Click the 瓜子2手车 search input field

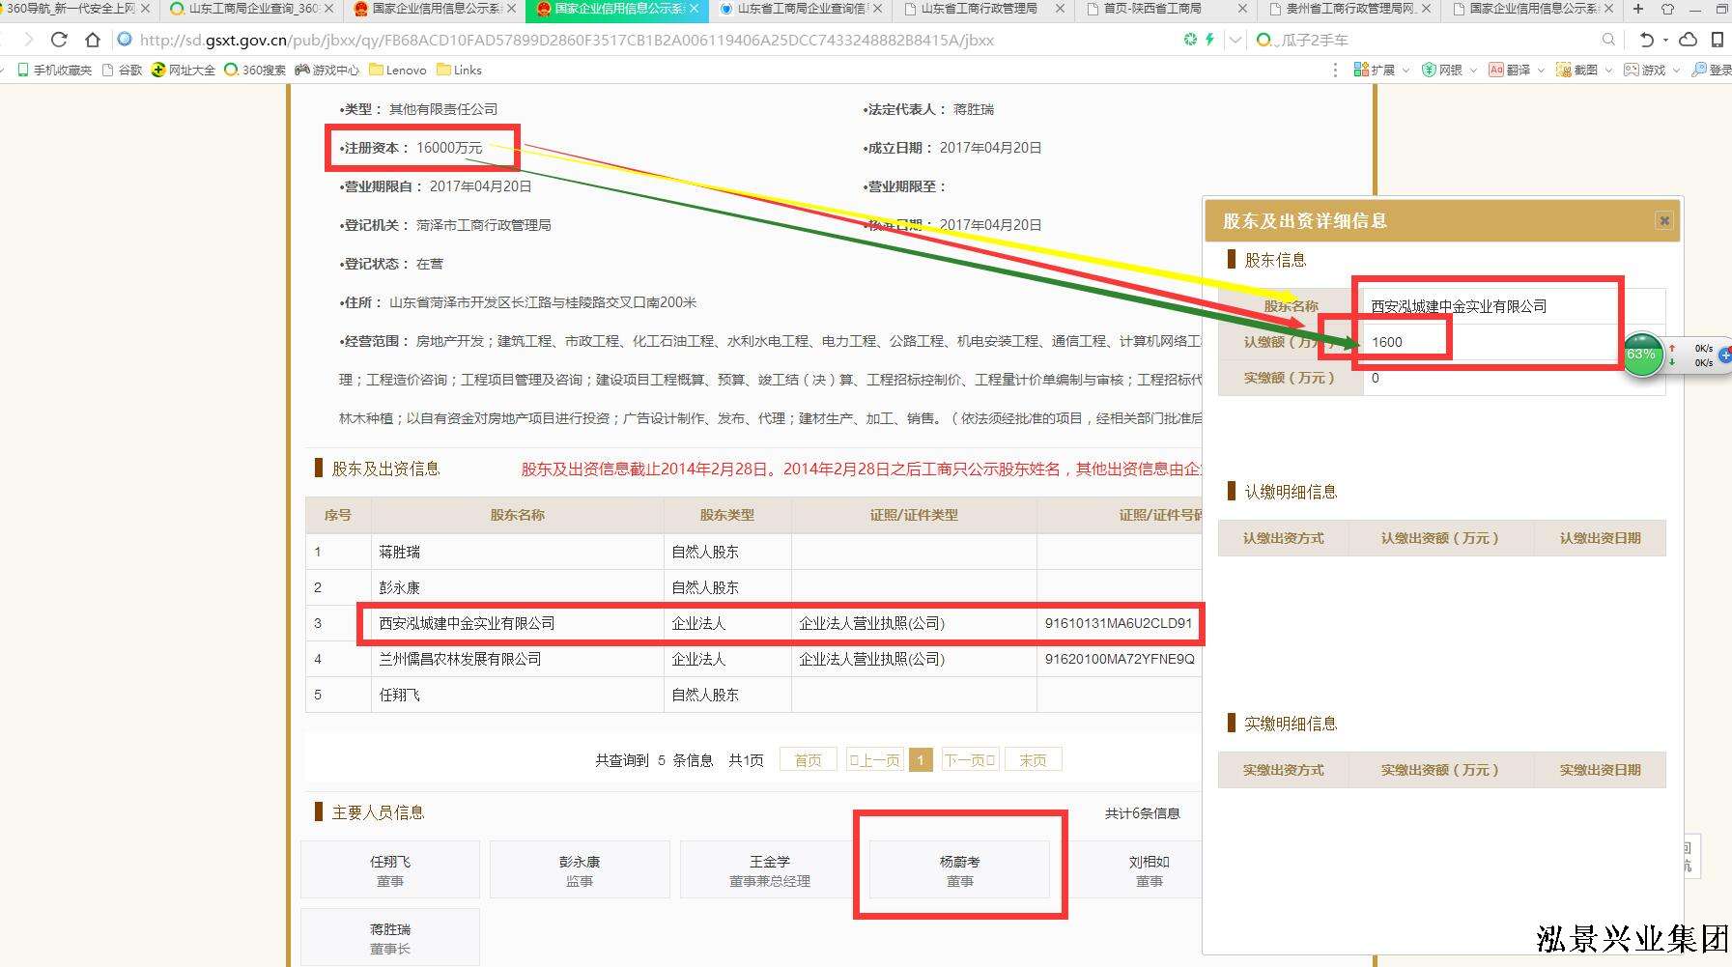pyautogui.click(x=1430, y=40)
